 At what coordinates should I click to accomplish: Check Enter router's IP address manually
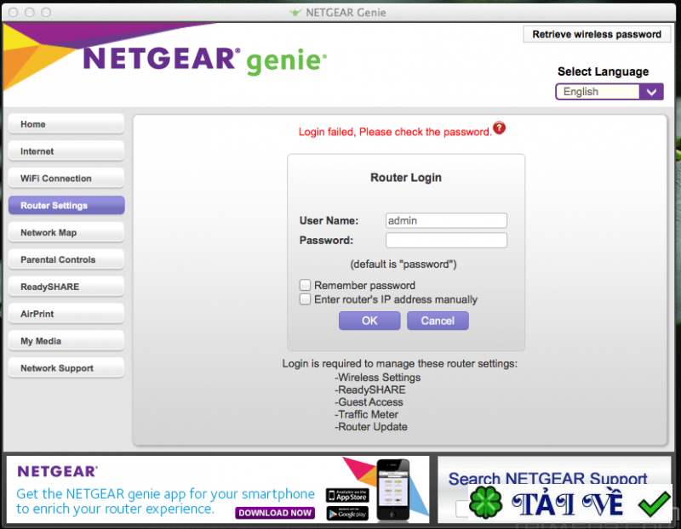(305, 299)
